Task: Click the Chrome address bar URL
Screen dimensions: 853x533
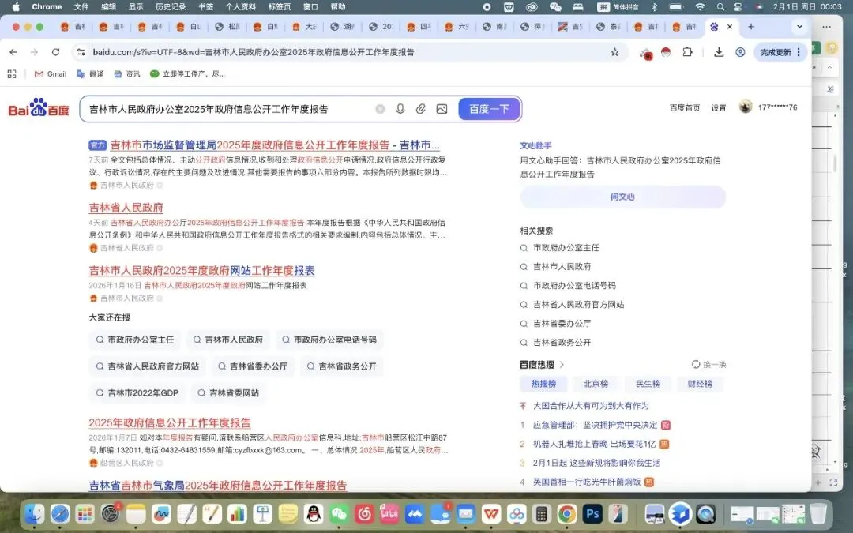Action: pos(254,52)
